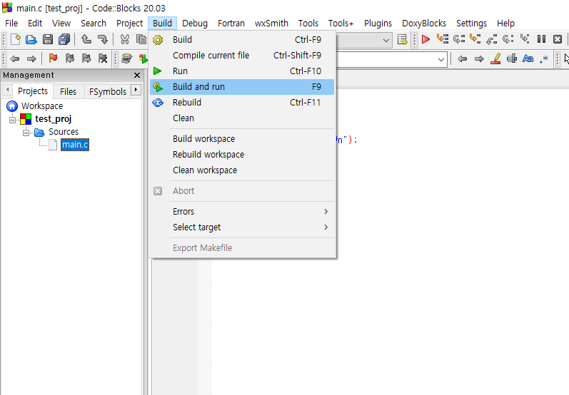This screenshot has height=395, width=569.
Task: Click the search previous arrow icon
Action: 463,58
